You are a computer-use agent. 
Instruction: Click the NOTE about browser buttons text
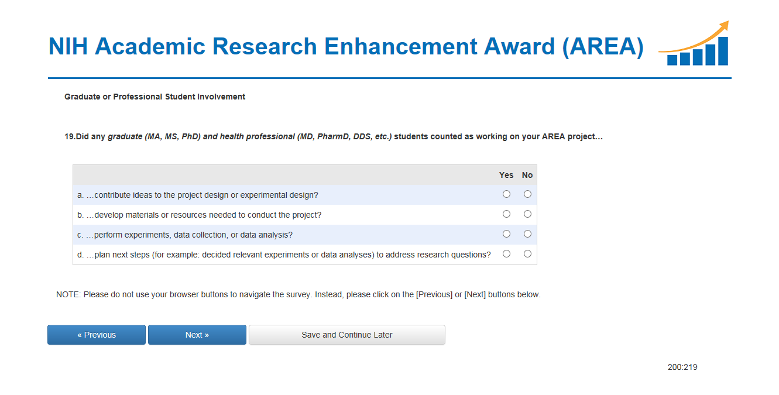298,294
